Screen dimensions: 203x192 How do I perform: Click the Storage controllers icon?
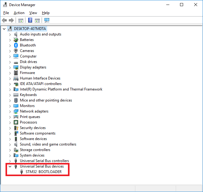click(16, 150)
